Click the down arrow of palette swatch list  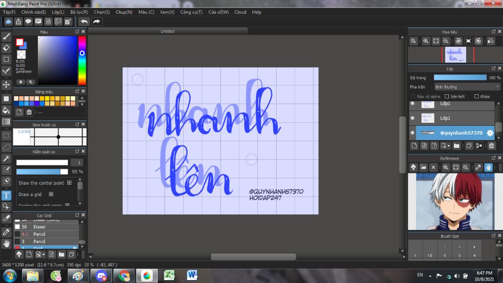point(82,104)
